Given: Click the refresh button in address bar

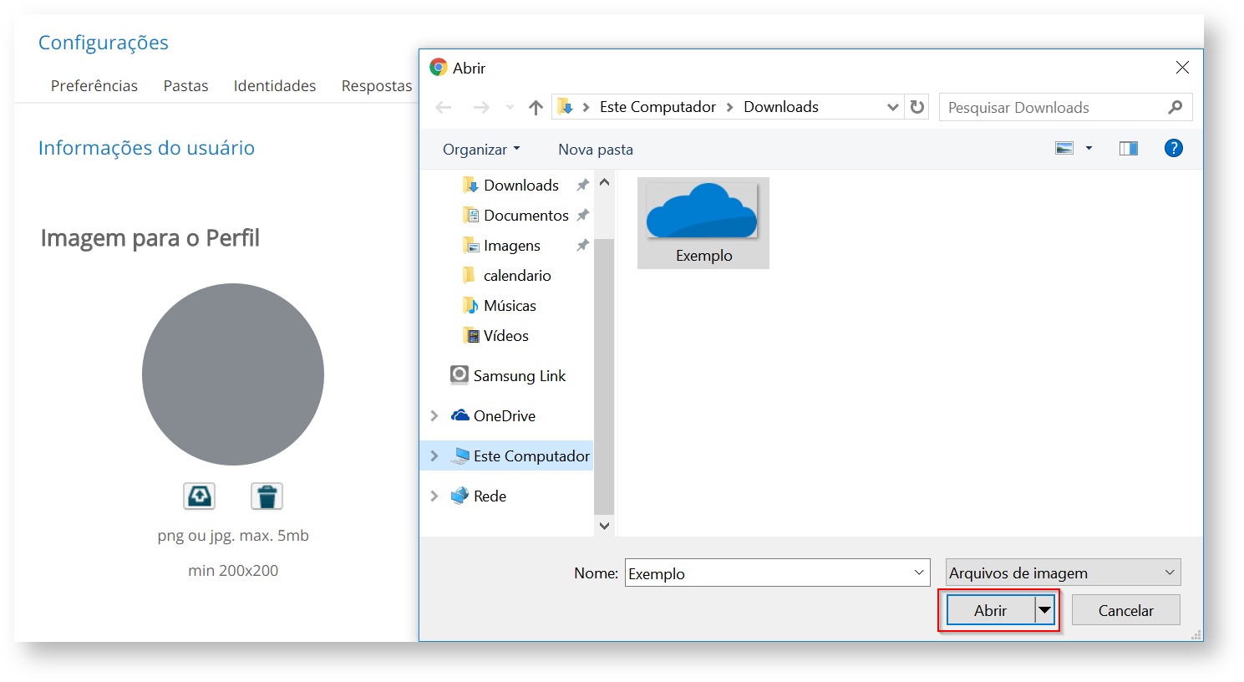Looking at the screenshot, I should (x=917, y=107).
